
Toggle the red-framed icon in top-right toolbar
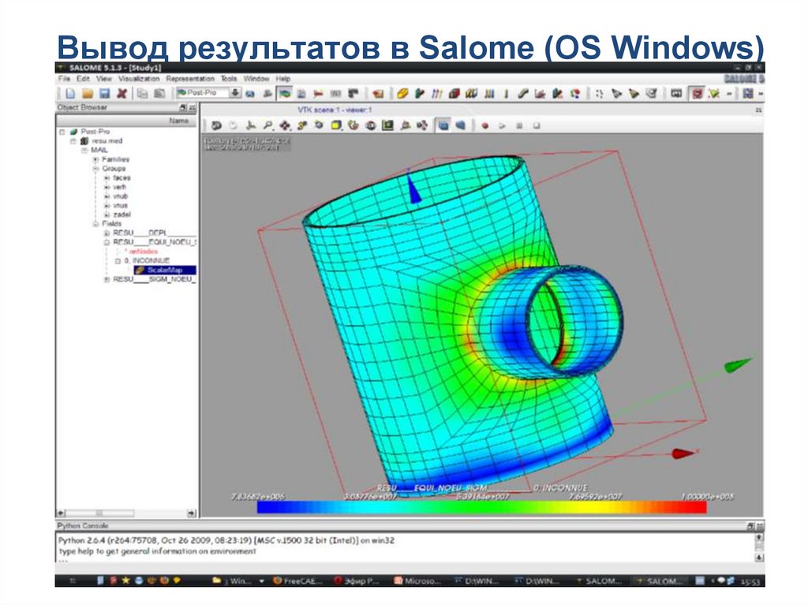(x=697, y=93)
